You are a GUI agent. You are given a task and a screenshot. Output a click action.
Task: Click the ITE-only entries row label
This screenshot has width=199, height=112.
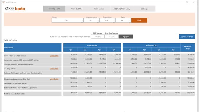coord(10,69)
